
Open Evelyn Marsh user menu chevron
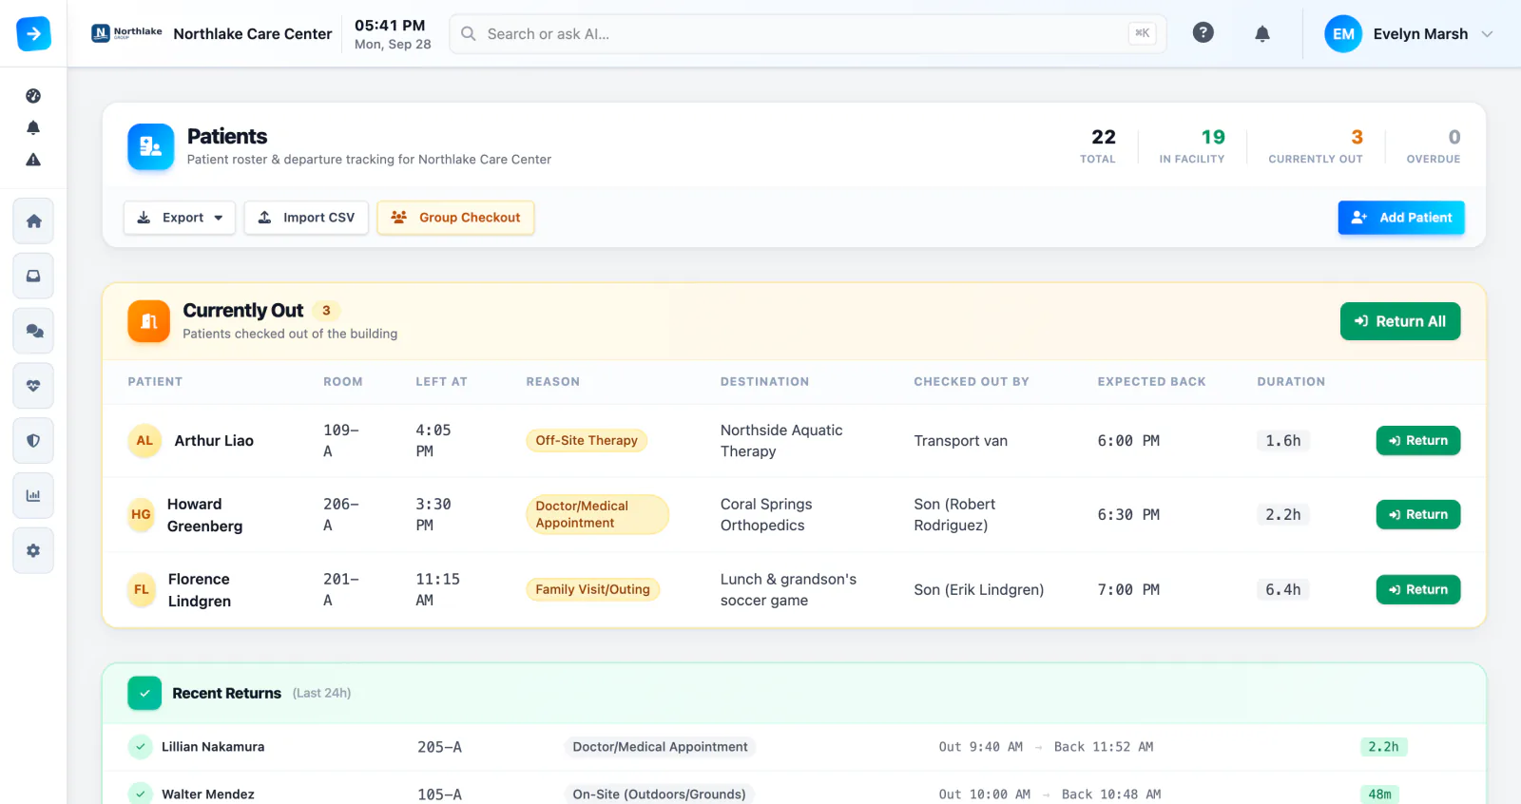1487,34
